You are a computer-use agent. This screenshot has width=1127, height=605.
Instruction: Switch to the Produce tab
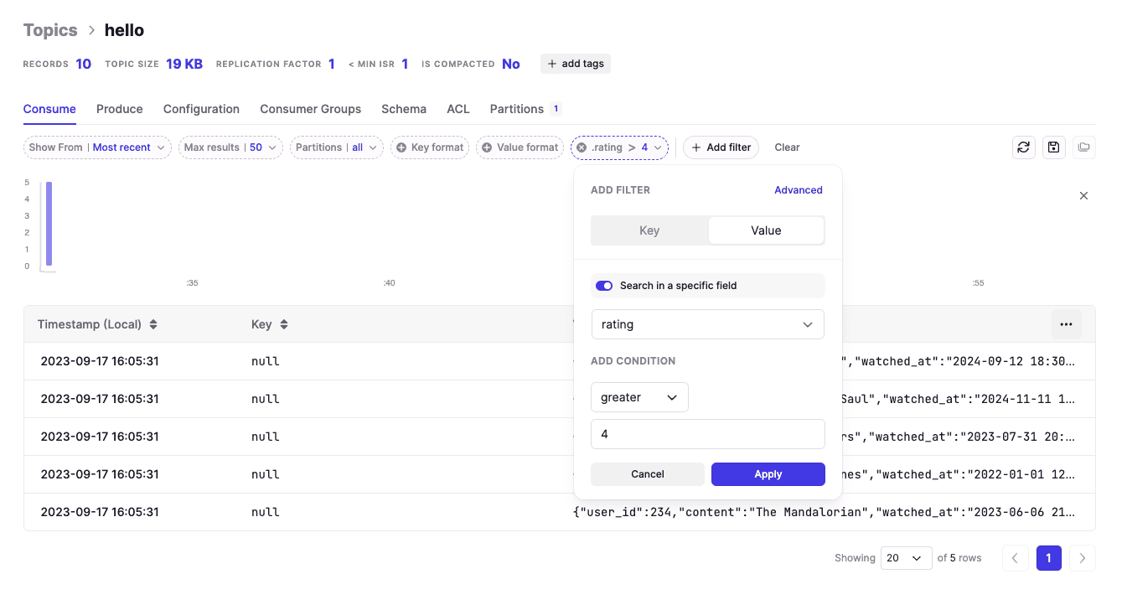point(119,109)
